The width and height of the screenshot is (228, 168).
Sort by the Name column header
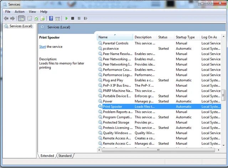point(115,37)
